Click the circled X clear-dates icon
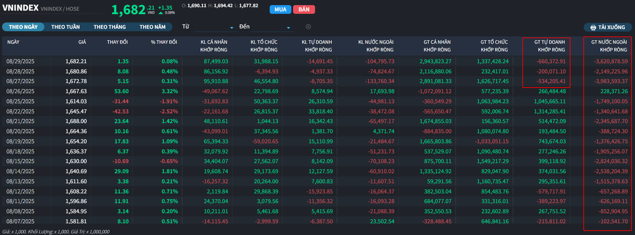Viewport: 635px width, 235px height. tap(308, 27)
